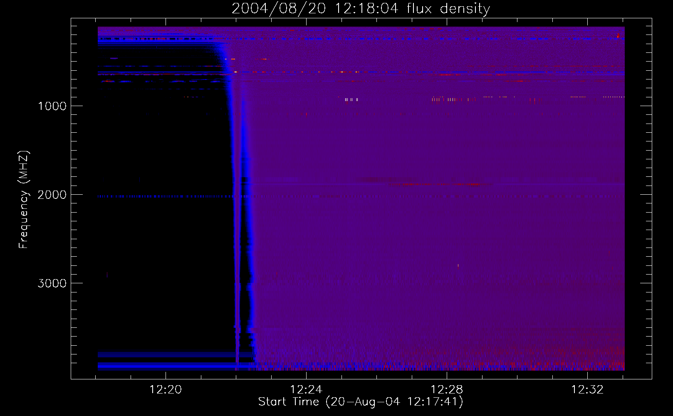
Task: Click the 'Frequency (MHZ)' axis label
Action: pos(24,200)
